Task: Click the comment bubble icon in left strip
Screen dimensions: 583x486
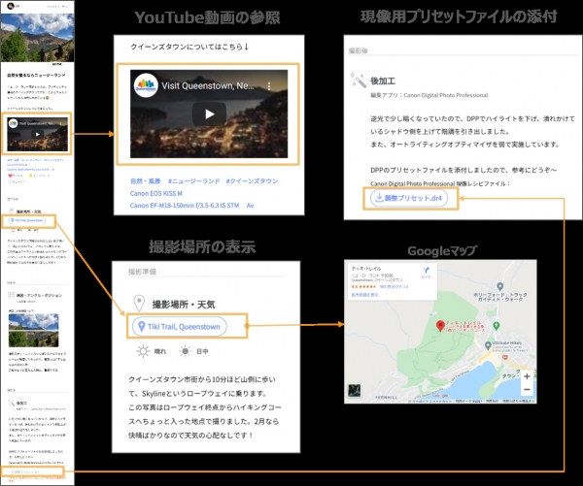Action: 10,181
